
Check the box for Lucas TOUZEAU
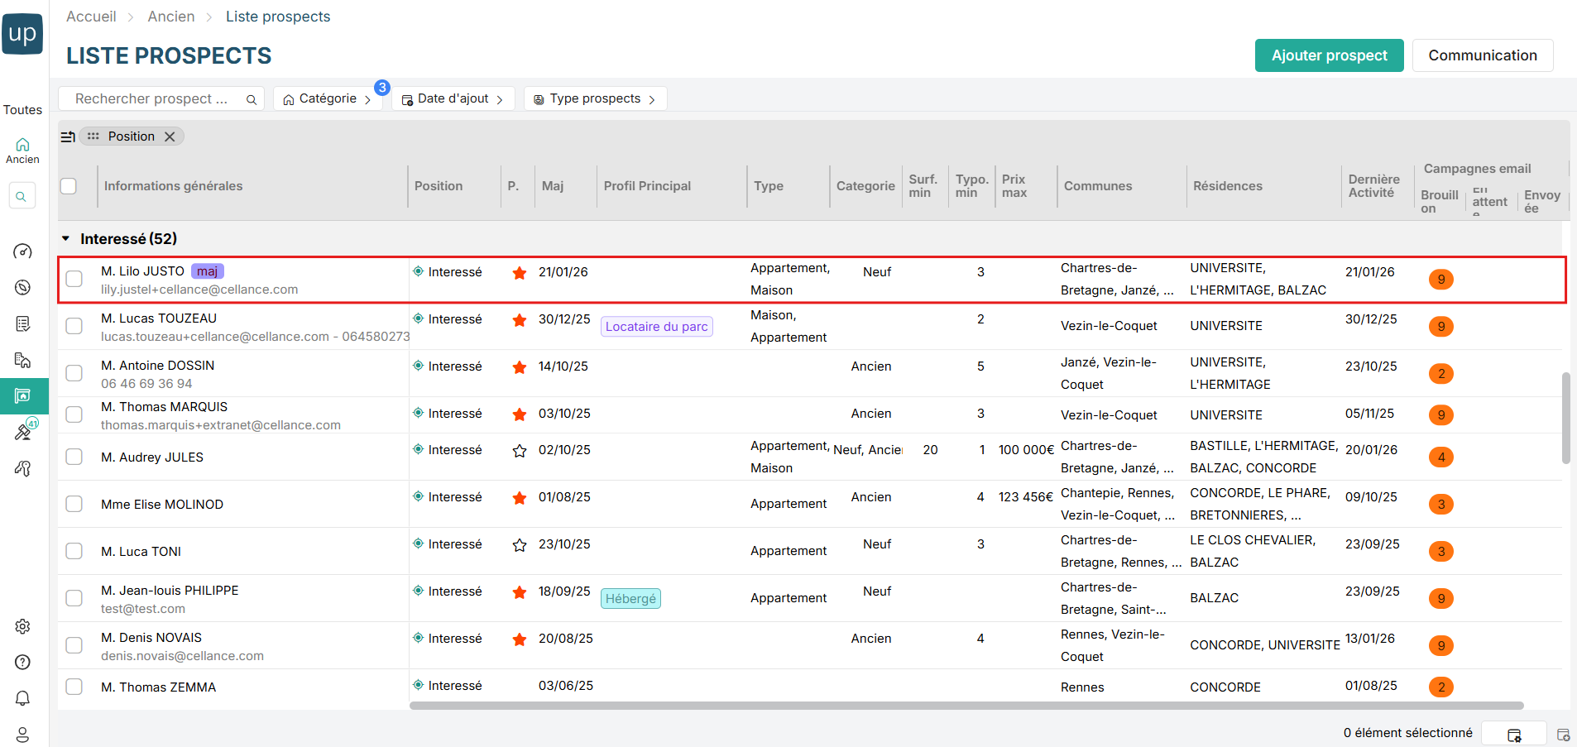(74, 326)
